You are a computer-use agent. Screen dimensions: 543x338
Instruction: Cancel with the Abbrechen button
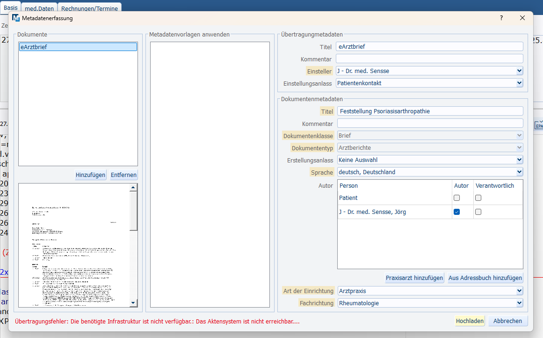click(x=507, y=321)
